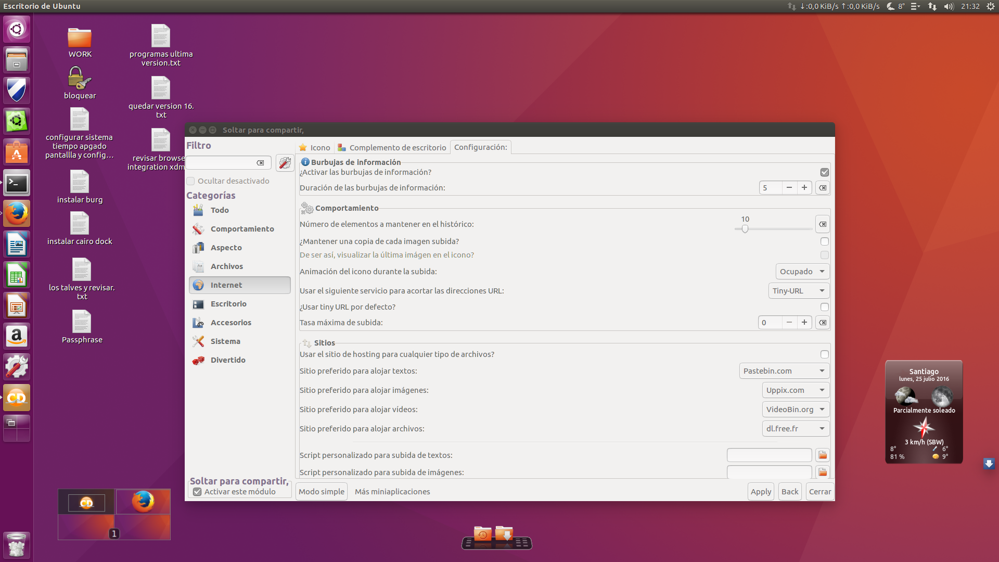Select the Archivos category
The image size is (999, 562).
[x=240, y=266]
